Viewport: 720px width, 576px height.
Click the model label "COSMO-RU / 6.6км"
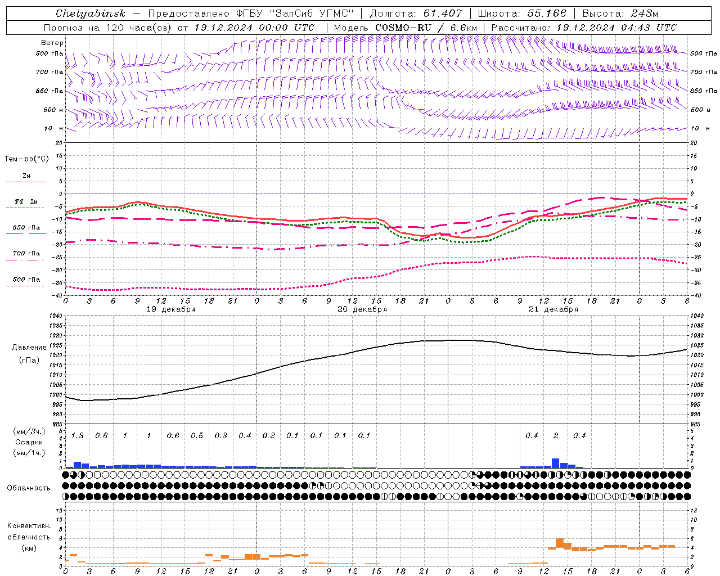[425, 28]
